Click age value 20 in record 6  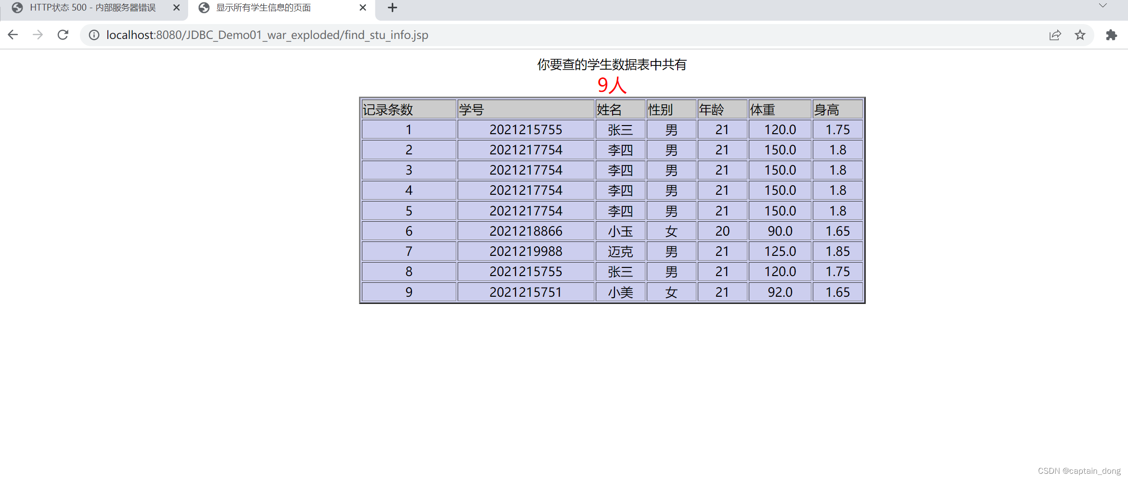(x=722, y=231)
